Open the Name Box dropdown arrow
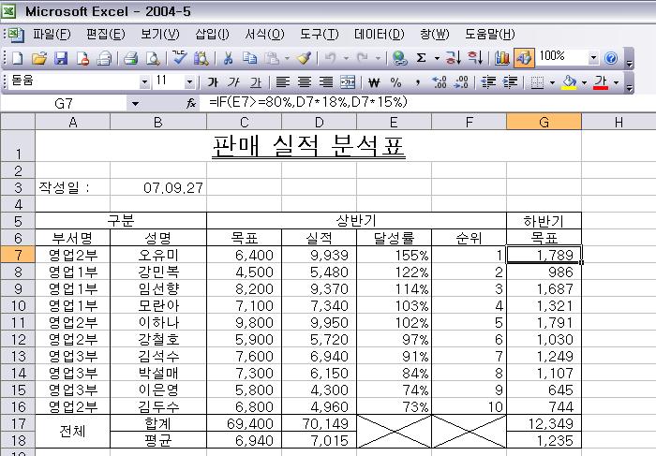The height and width of the screenshot is (456, 656). click(135, 103)
